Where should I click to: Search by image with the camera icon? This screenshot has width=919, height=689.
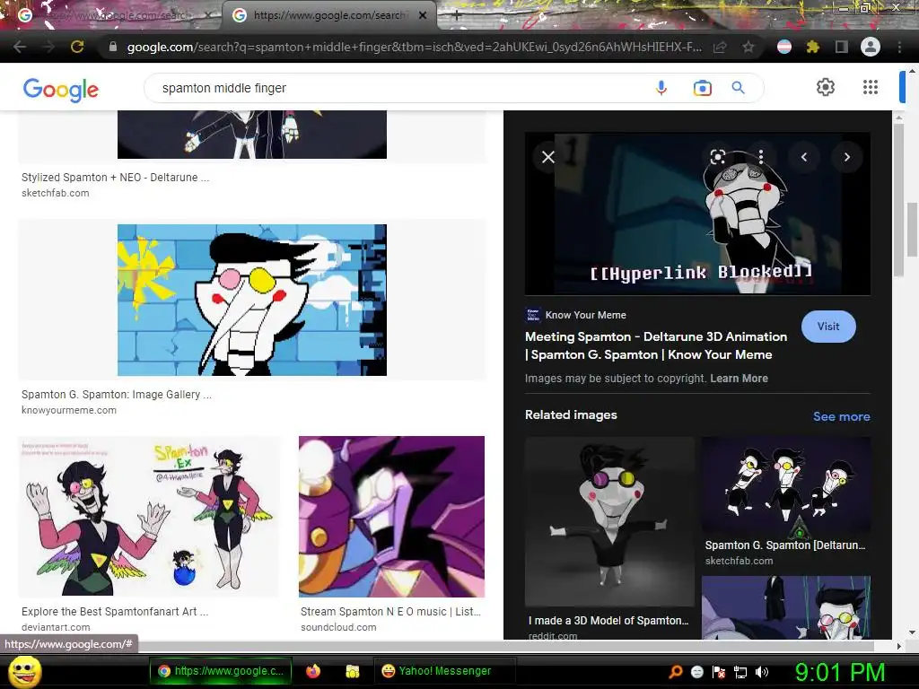[x=702, y=88]
